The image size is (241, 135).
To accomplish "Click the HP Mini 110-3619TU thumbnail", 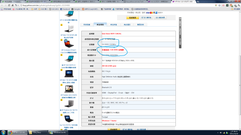I will point(69,74).
